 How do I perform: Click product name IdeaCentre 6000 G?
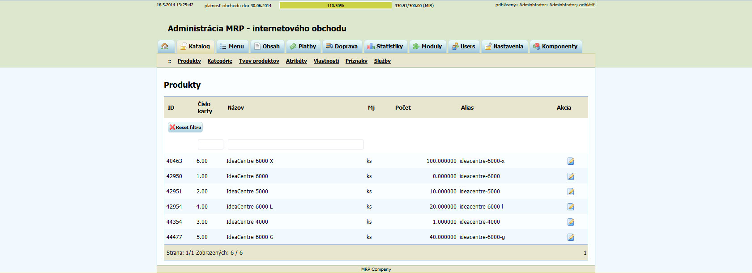(250, 237)
